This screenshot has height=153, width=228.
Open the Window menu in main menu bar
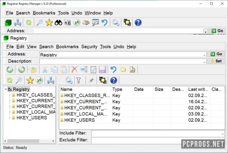(x=93, y=13)
